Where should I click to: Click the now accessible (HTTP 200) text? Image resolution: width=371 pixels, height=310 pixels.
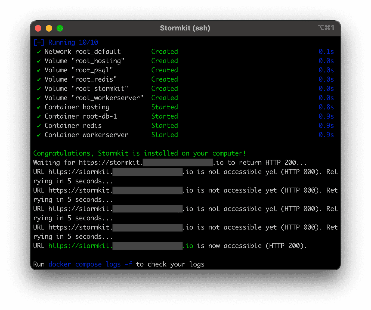pos(252,246)
